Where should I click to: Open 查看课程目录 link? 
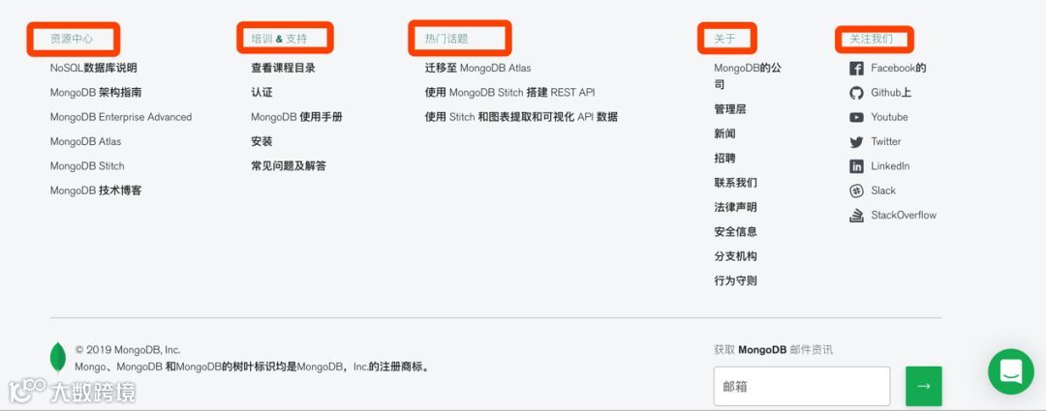[x=283, y=68]
